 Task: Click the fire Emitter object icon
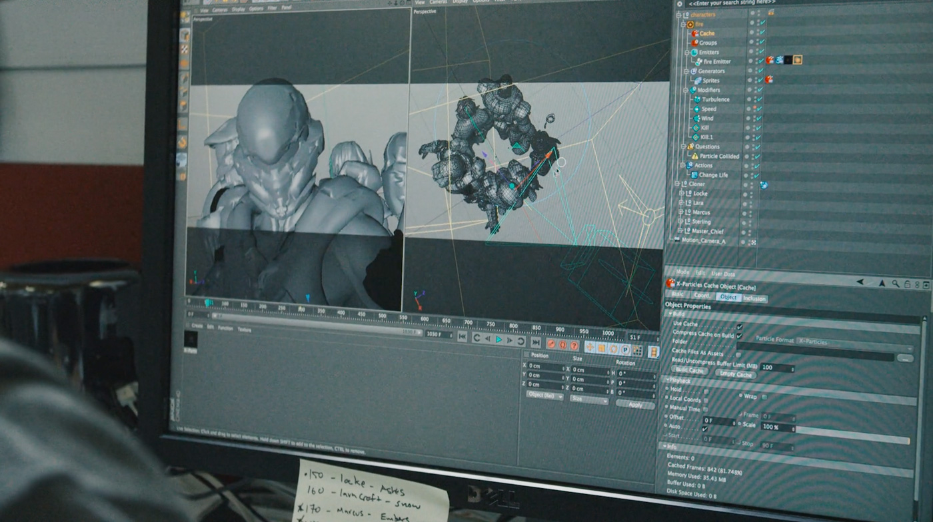(x=698, y=61)
